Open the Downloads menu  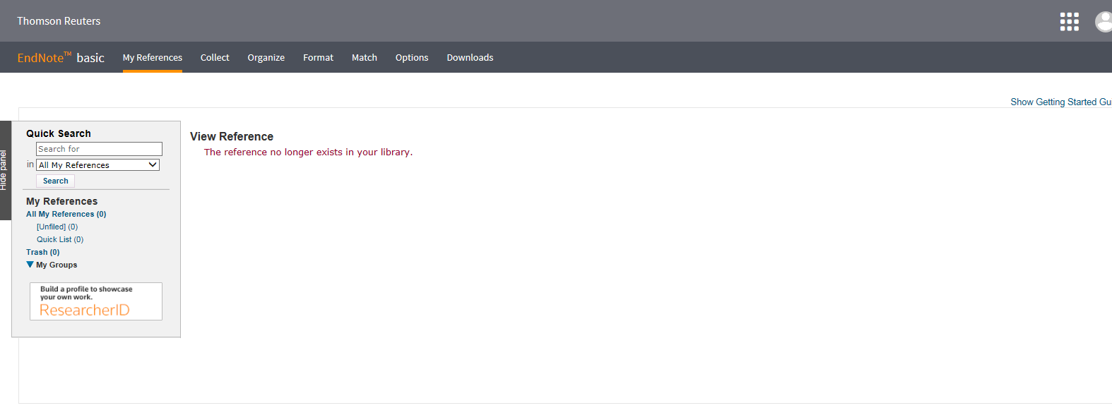[470, 58]
